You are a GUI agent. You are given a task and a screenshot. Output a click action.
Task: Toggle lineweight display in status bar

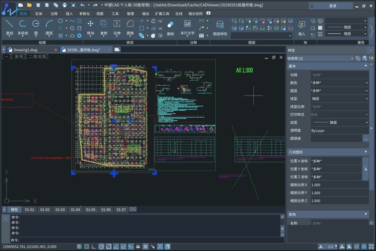coord(138,247)
